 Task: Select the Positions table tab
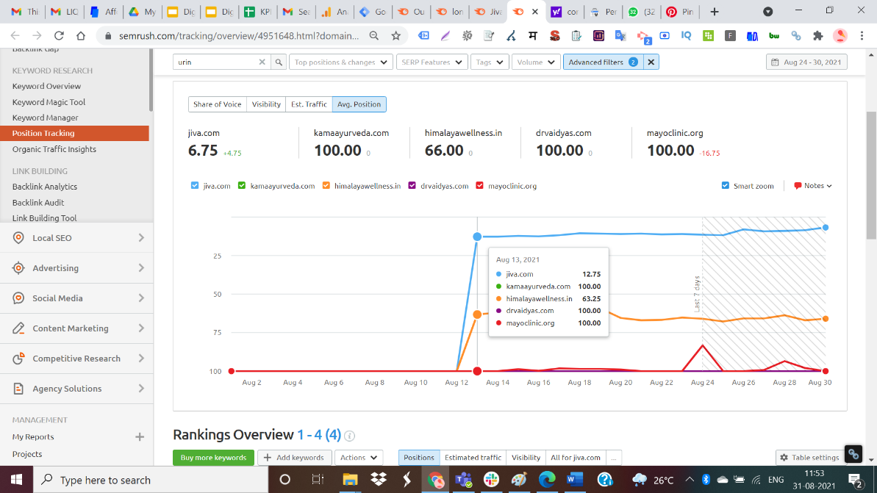click(419, 457)
